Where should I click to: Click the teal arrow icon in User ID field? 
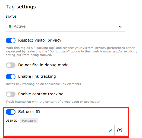[x=111, y=130]
